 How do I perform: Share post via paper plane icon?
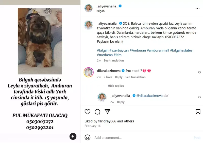107,112
